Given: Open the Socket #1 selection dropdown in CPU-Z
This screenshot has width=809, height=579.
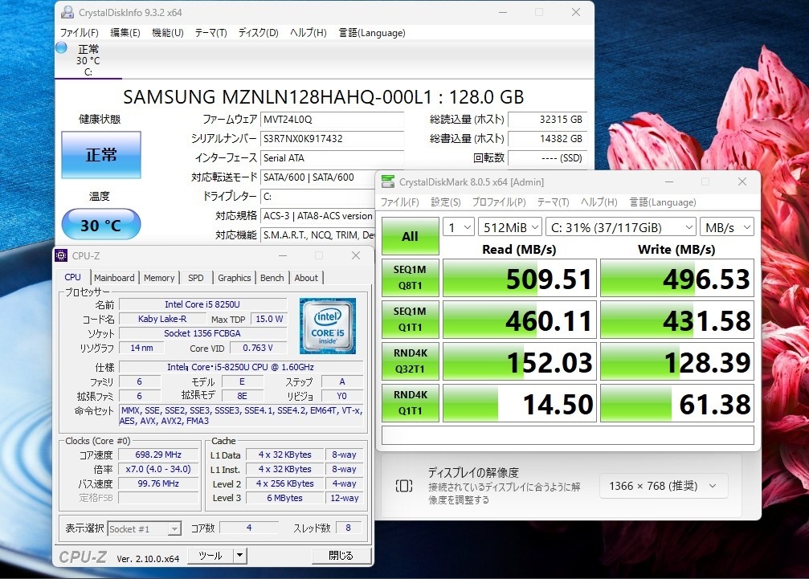Looking at the screenshot, I should click(x=144, y=528).
